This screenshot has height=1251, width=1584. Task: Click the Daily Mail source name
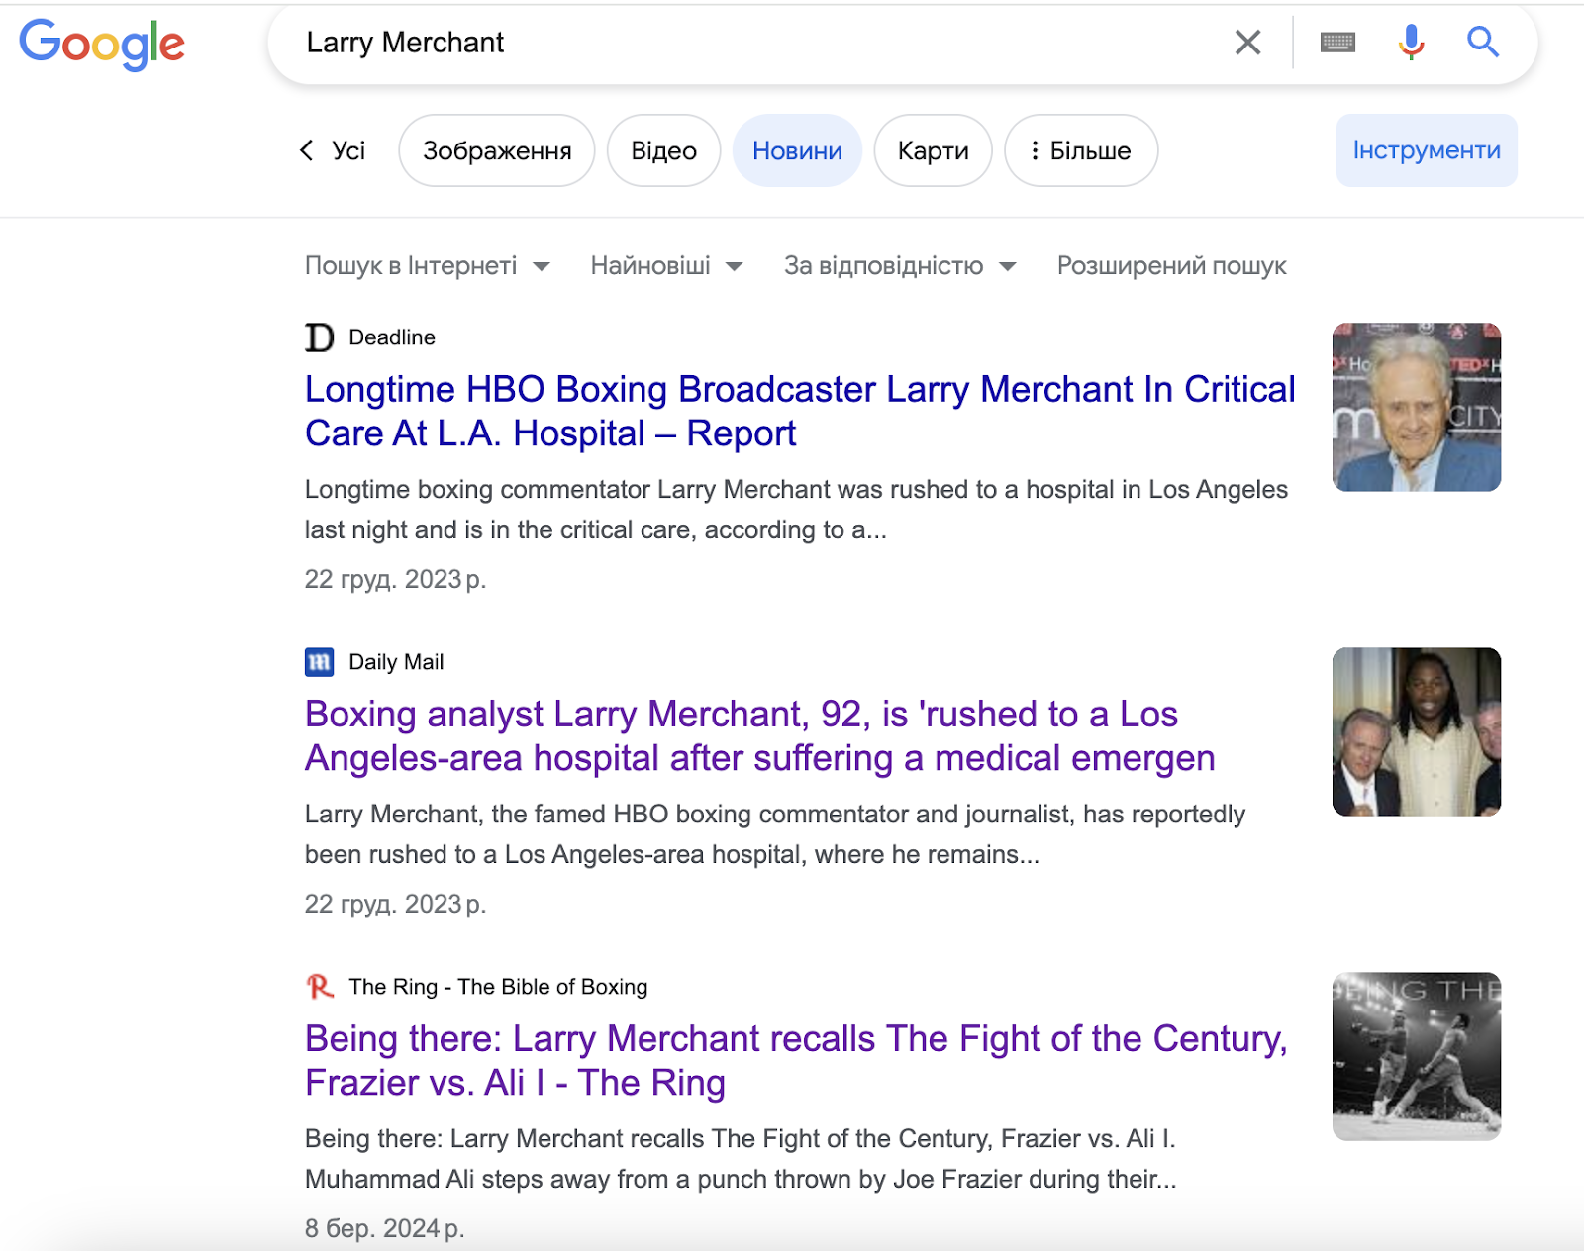[x=396, y=662]
